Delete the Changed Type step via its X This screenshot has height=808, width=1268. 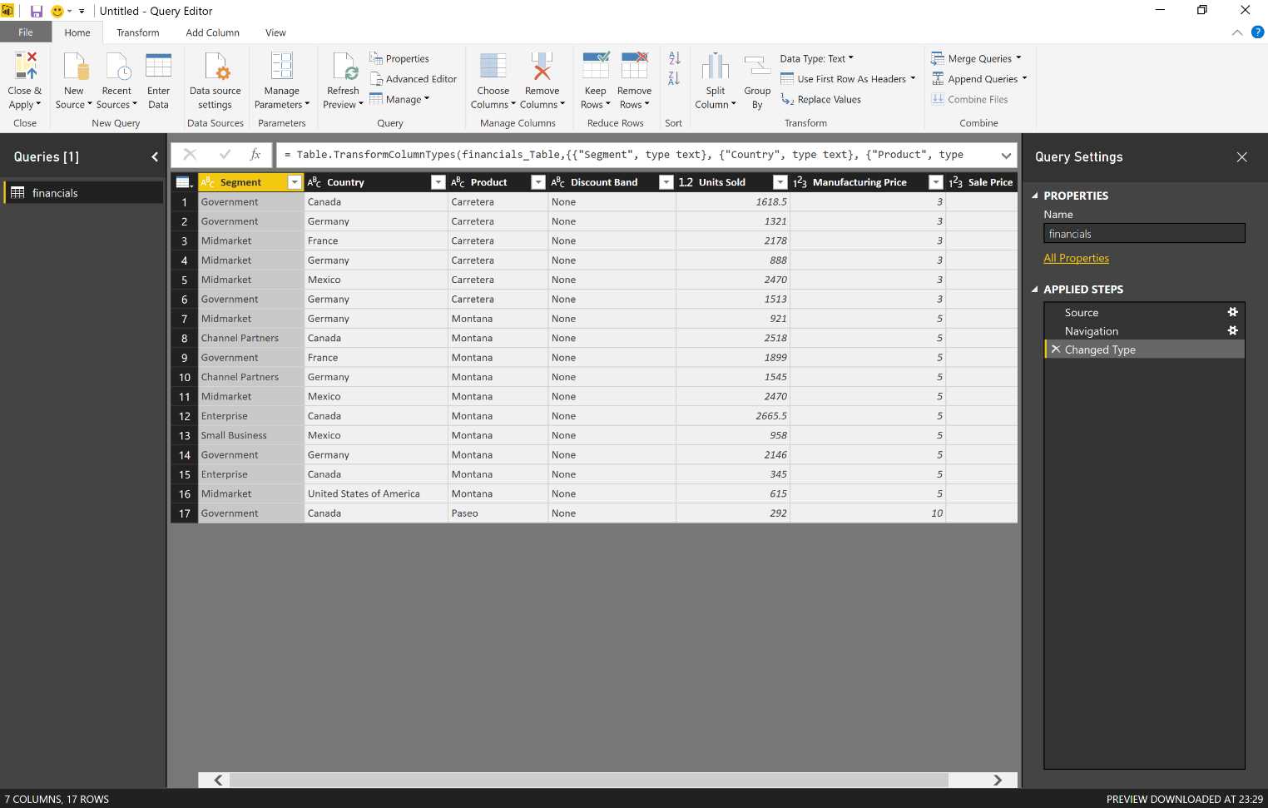pyautogui.click(x=1055, y=349)
